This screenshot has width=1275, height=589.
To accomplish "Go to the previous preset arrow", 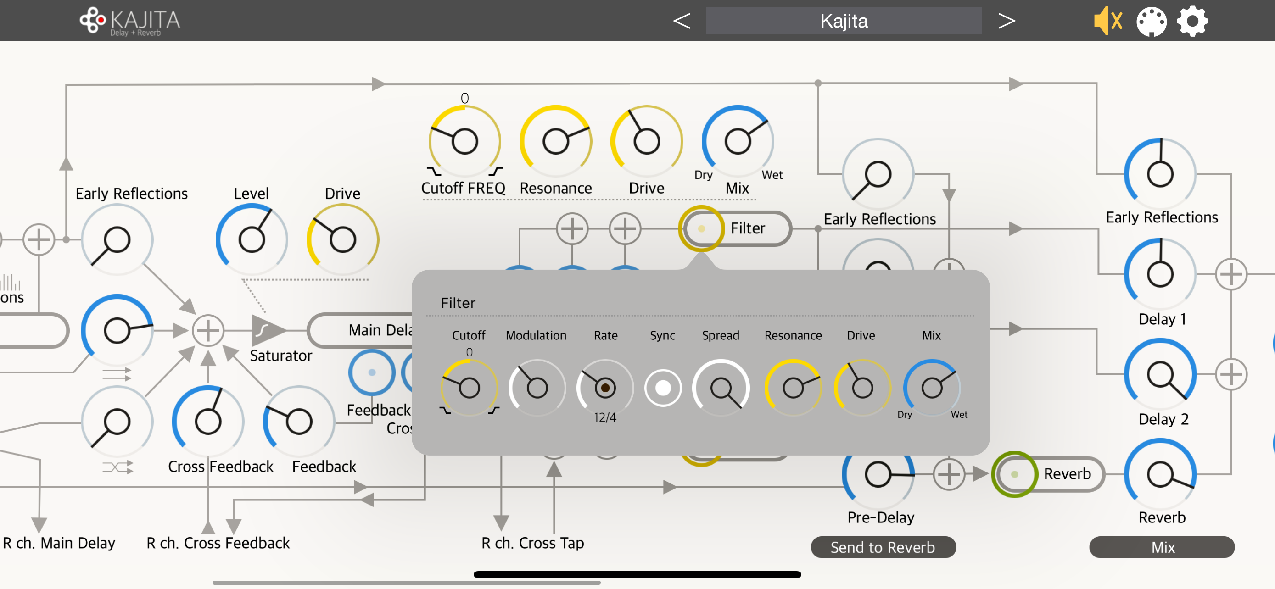I will (x=681, y=21).
